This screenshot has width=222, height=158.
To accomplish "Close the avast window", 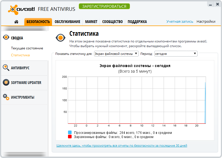I will (x=218, y=4).
